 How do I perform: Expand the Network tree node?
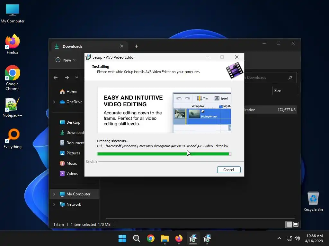click(54, 204)
